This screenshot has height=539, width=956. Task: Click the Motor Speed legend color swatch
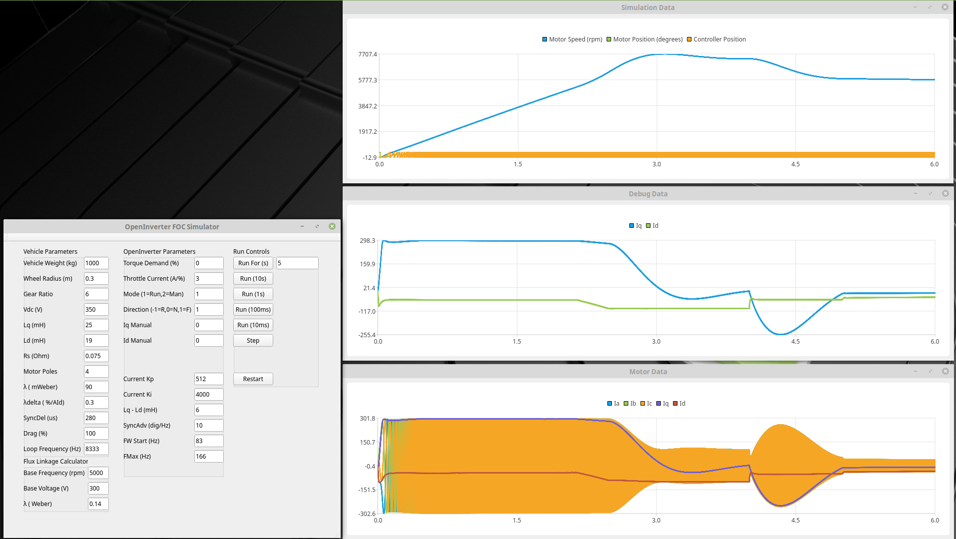[544, 39]
